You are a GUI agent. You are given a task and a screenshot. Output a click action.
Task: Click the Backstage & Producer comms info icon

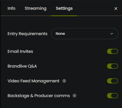point(74,96)
